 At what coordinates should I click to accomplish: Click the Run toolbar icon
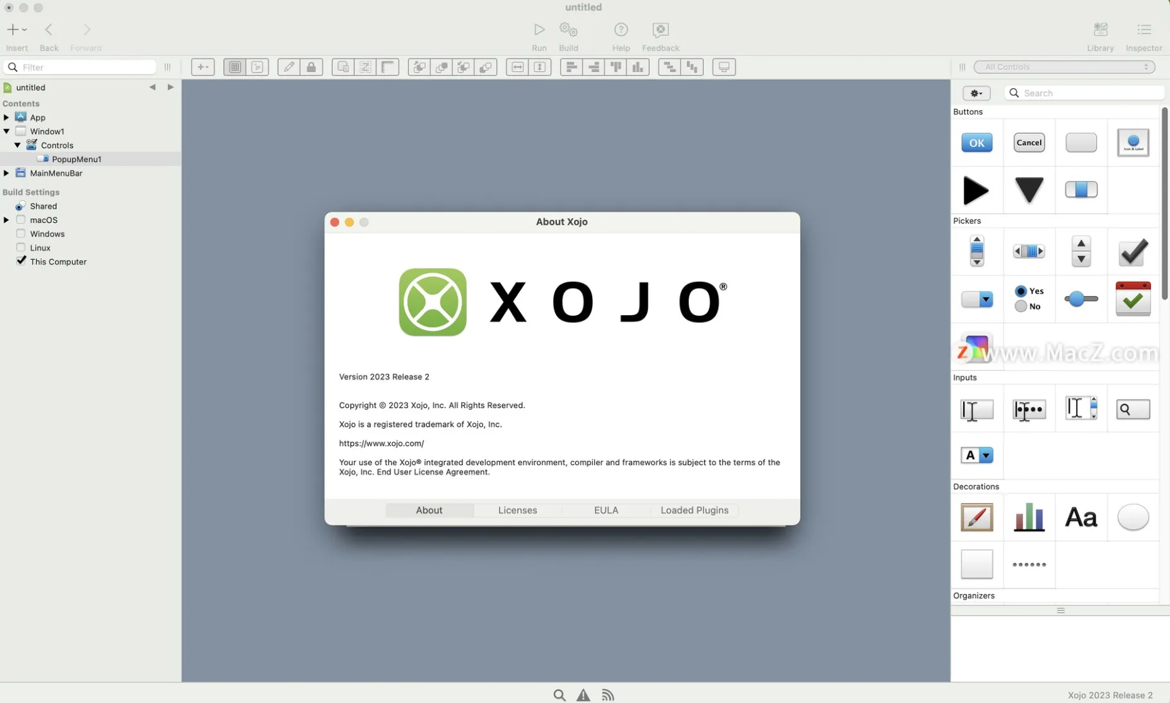pos(539,30)
